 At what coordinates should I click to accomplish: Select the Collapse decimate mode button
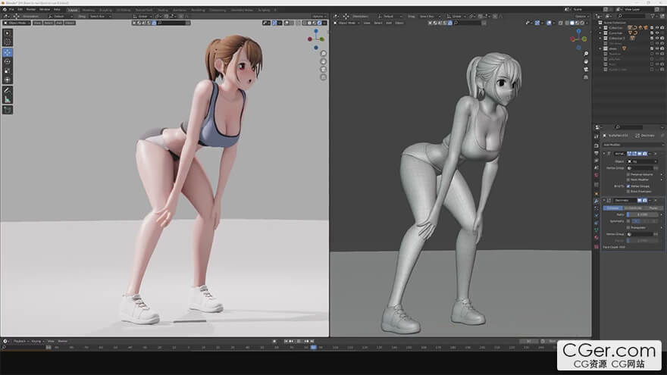(x=612, y=207)
